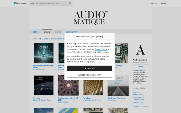The height and width of the screenshot is (113, 181).
Task: Accept all cookies
Action: pyautogui.click(x=90, y=68)
